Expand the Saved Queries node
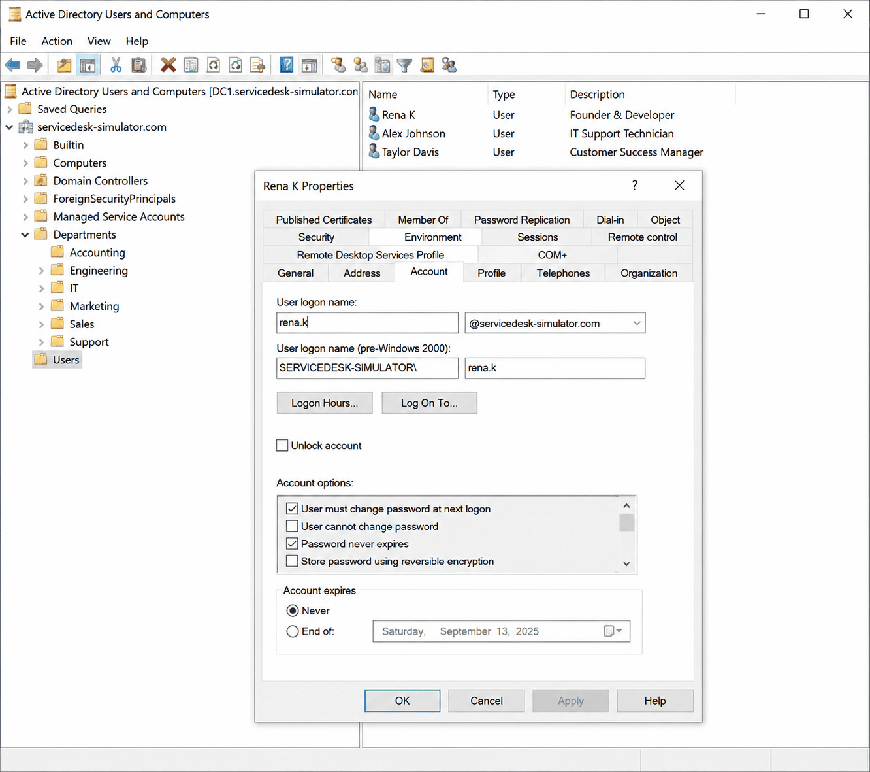870x772 pixels. pyautogui.click(x=10, y=109)
